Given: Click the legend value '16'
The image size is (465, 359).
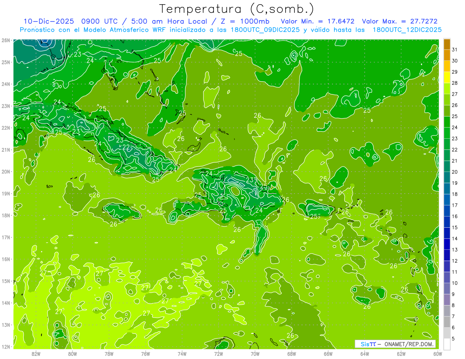Looking at the screenshot, I should (x=455, y=216).
